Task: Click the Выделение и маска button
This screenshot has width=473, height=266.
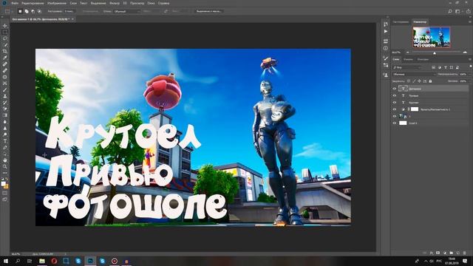Action: point(208,11)
